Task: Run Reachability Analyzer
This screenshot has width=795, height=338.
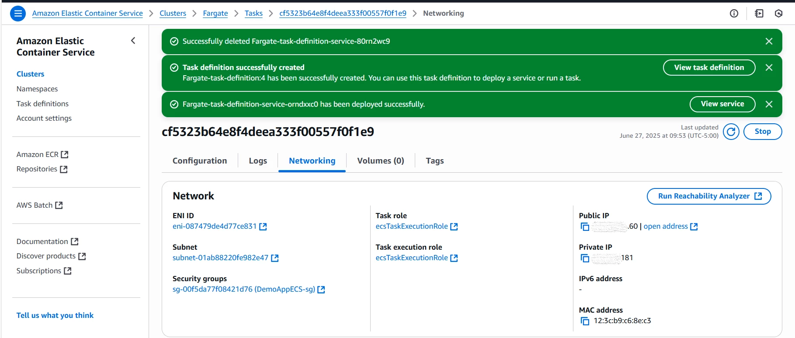Action: pyautogui.click(x=709, y=196)
